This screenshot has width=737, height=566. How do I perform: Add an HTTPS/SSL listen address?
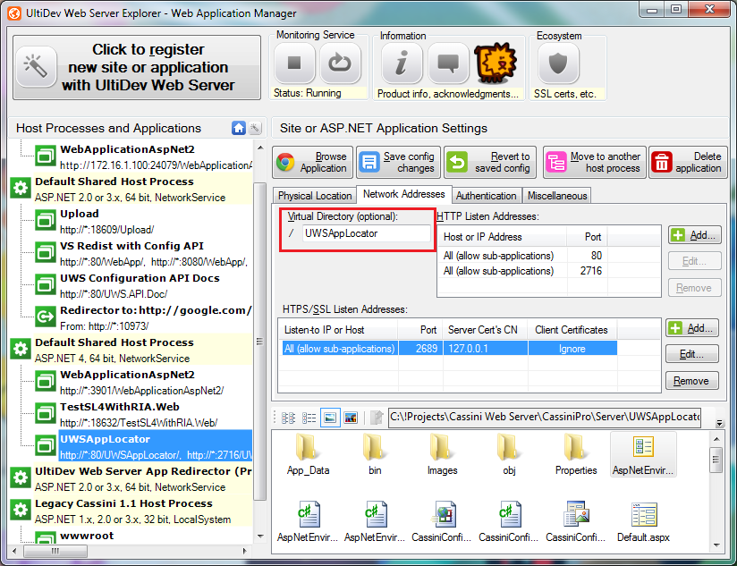(x=692, y=328)
